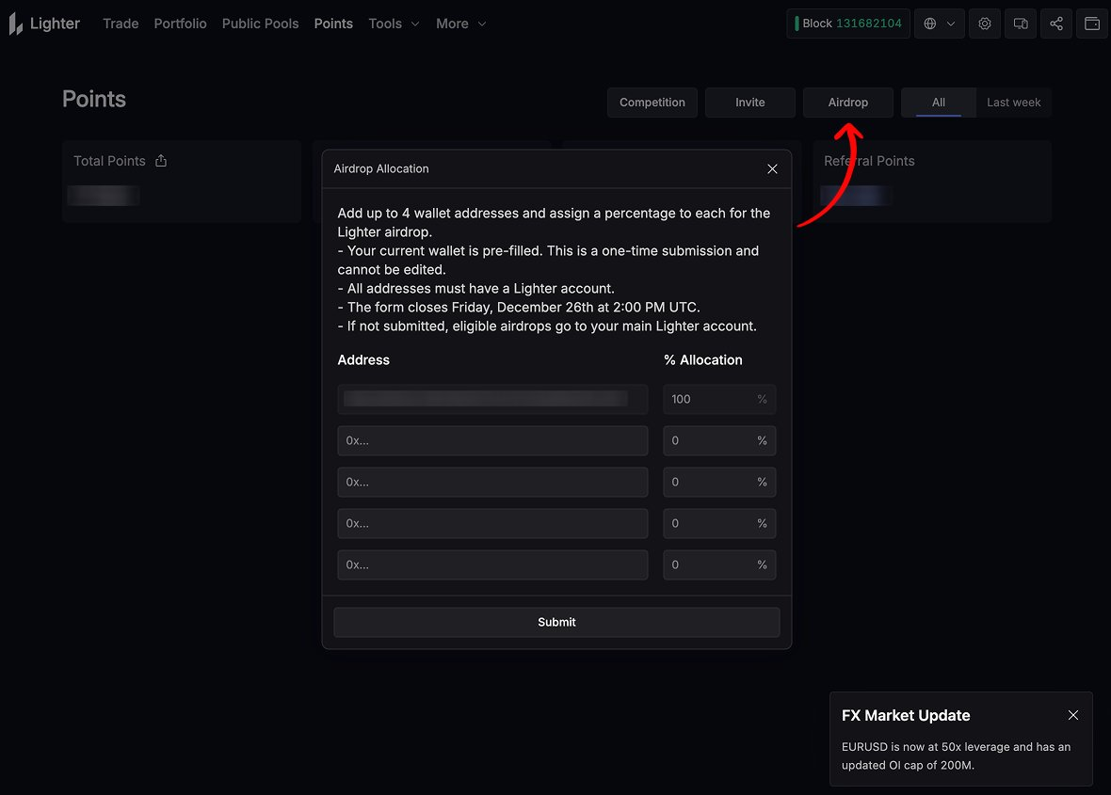The image size is (1111, 795).
Task: Click the Block number status indicator
Action: point(847,23)
